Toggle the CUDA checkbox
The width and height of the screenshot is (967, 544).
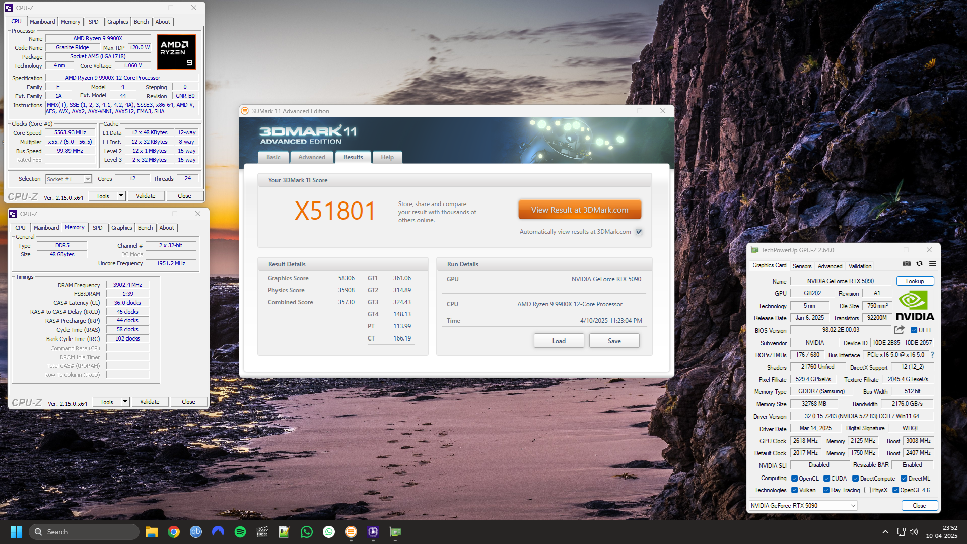(826, 479)
